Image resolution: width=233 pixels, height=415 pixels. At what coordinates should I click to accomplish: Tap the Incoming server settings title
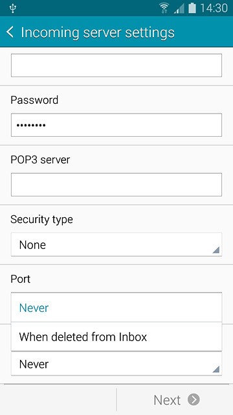tap(98, 32)
